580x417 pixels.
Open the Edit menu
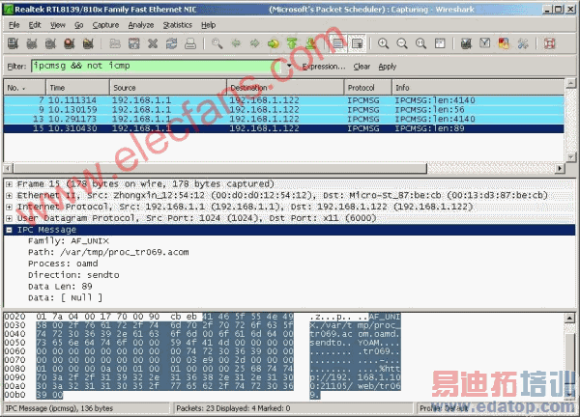[35, 25]
